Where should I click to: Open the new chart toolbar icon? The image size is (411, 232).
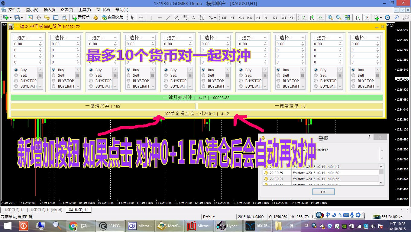pos(6,18)
